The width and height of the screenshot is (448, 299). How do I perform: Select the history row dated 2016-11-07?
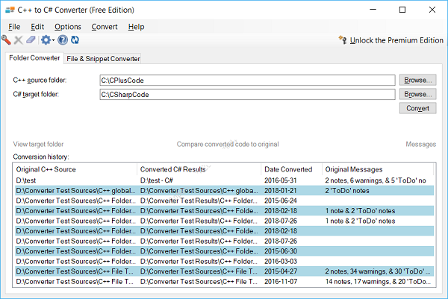click(x=224, y=282)
